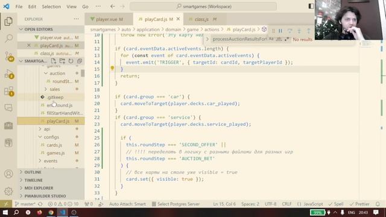Click find input processAuctionResultsFor
This screenshot has width=386, height=217.
click(x=239, y=39)
